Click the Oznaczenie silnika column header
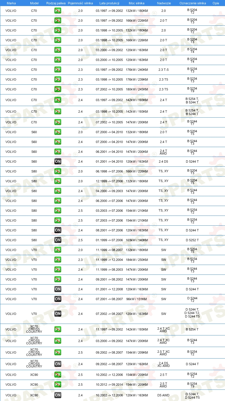The image size is (225, 401). (192, 3)
